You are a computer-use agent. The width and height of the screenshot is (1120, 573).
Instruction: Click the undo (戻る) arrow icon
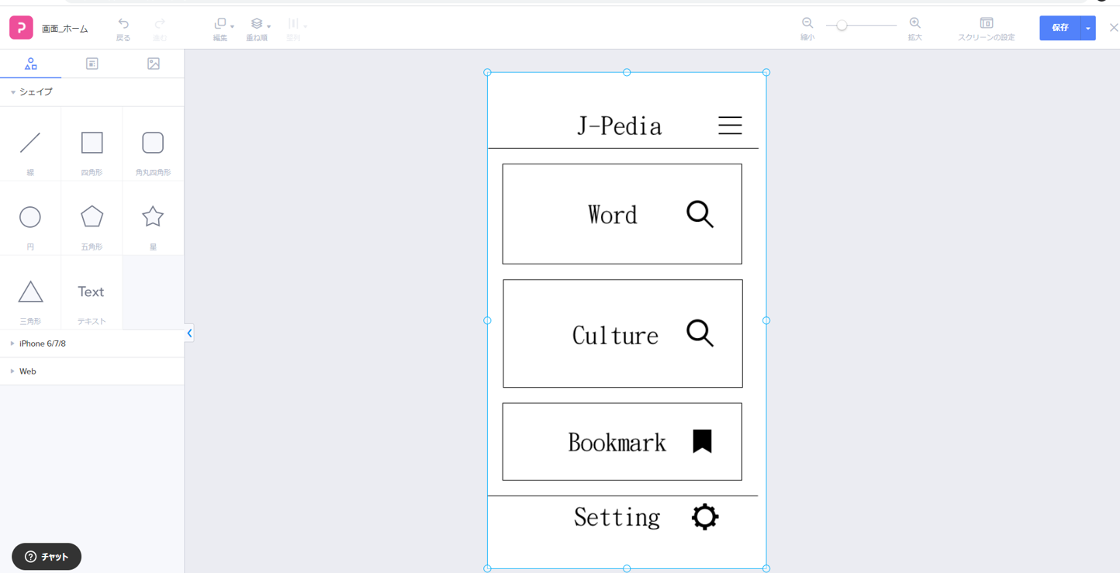pyautogui.click(x=123, y=24)
